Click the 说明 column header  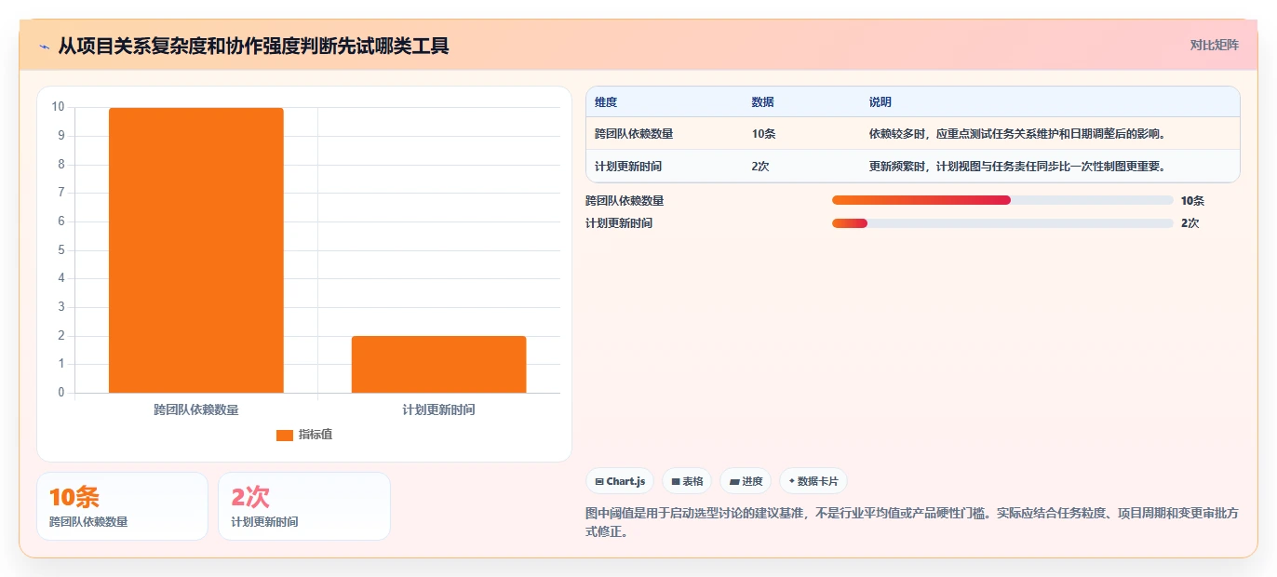coord(880,102)
